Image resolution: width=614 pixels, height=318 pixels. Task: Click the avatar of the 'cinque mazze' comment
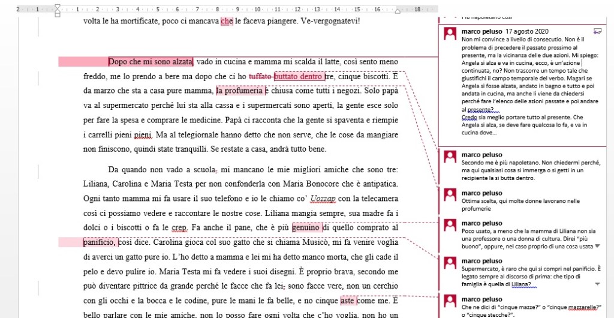[450, 302]
